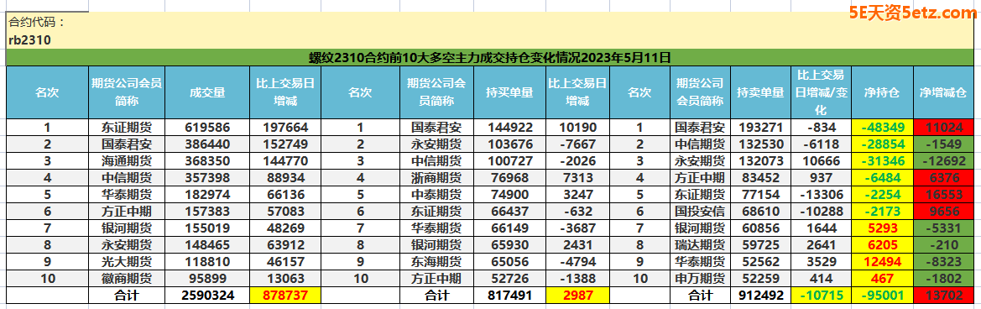Click the red cell showing 11024
The width and height of the screenshot is (981, 309).
[943, 127]
